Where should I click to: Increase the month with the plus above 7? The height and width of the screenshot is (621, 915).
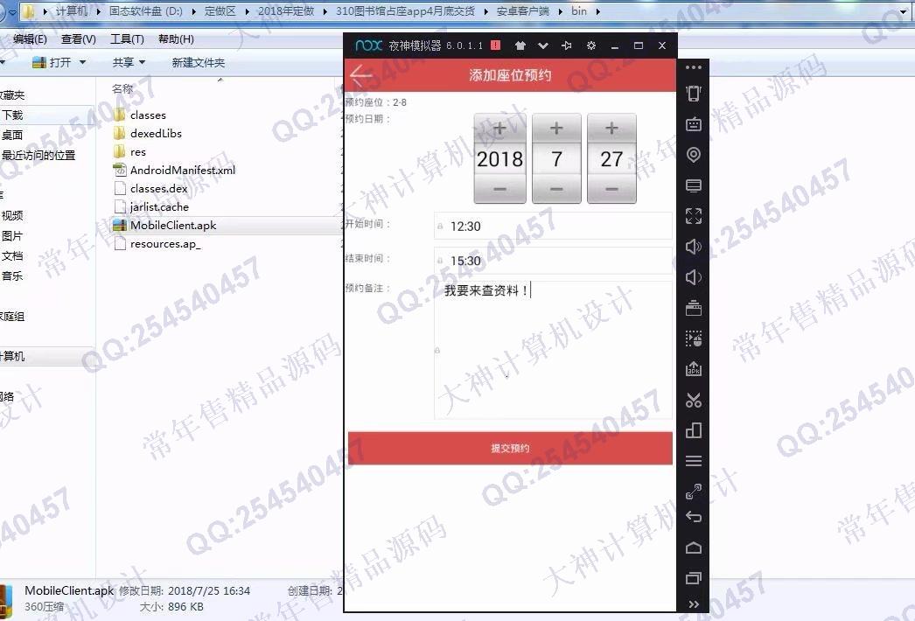click(x=556, y=128)
